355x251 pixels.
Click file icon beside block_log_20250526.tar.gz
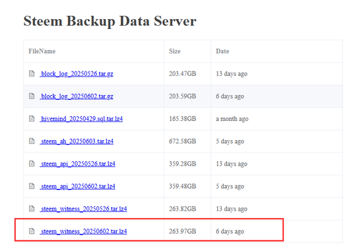coord(32,73)
